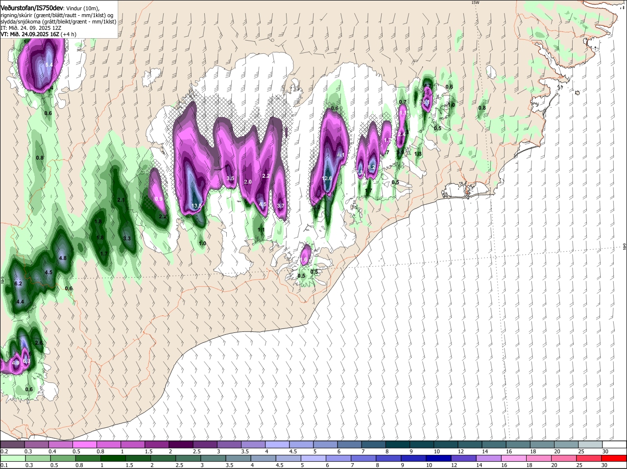This screenshot has height=469, width=627.
Task: Click the 1.3 value on the eastern map
Action: (x=418, y=154)
